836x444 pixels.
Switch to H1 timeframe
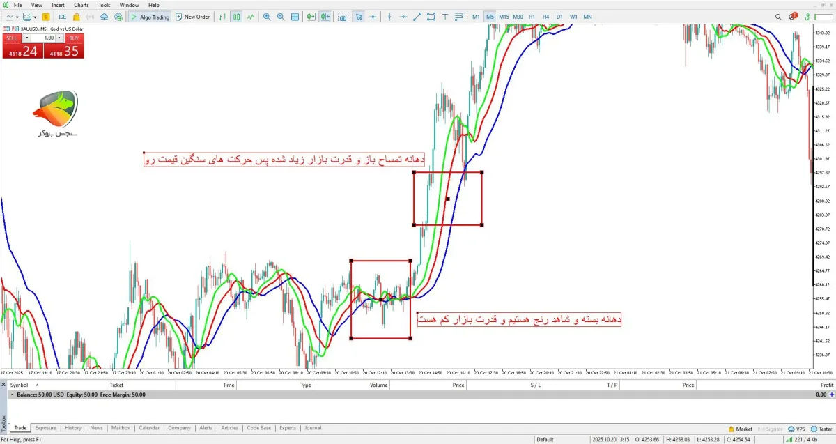(532, 17)
